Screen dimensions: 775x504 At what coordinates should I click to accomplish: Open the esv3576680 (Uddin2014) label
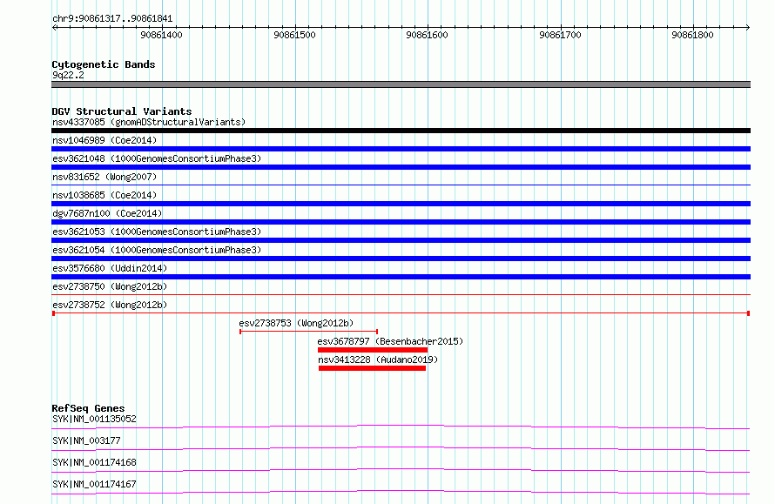[x=110, y=268]
